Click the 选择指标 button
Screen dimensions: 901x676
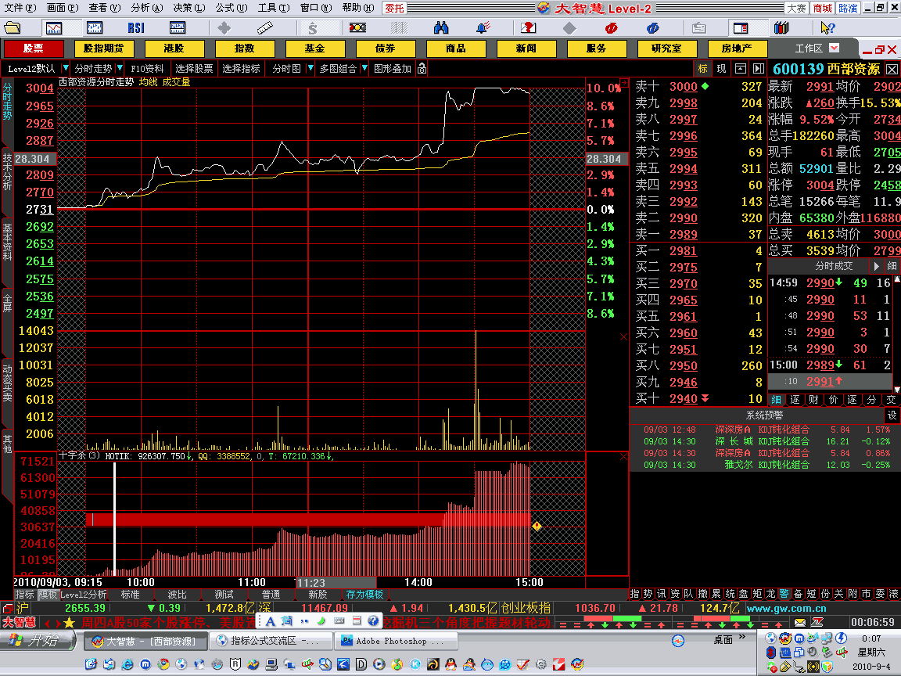pos(241,68)
